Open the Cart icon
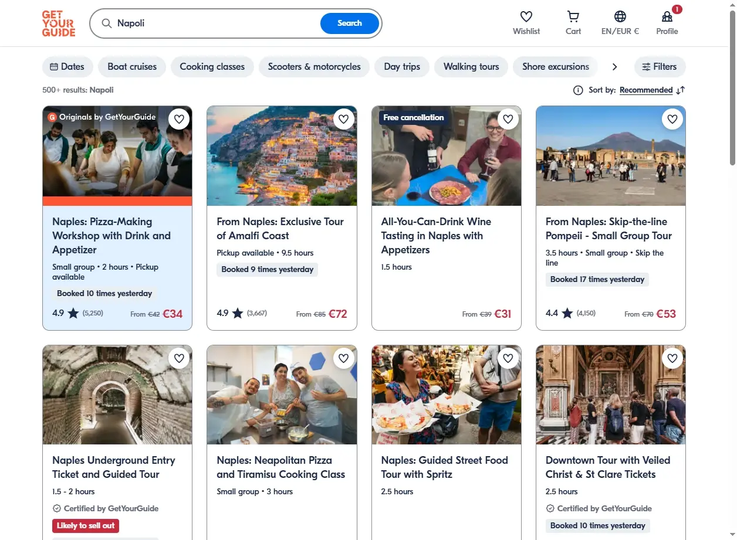The image size is (737, 540). click(x=573, y=16)
